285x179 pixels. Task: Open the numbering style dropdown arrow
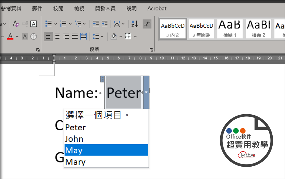pos(70,24)
